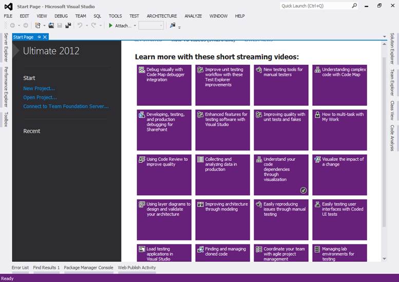This screenshot has height=282, width=399.
Task: Click the vertical scrollbar thumb
Action: [384, 141]
